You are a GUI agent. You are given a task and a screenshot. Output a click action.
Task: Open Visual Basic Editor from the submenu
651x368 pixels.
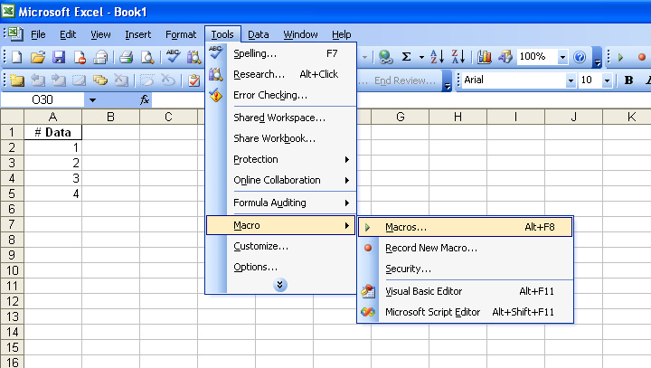click(x=465, y=291)
